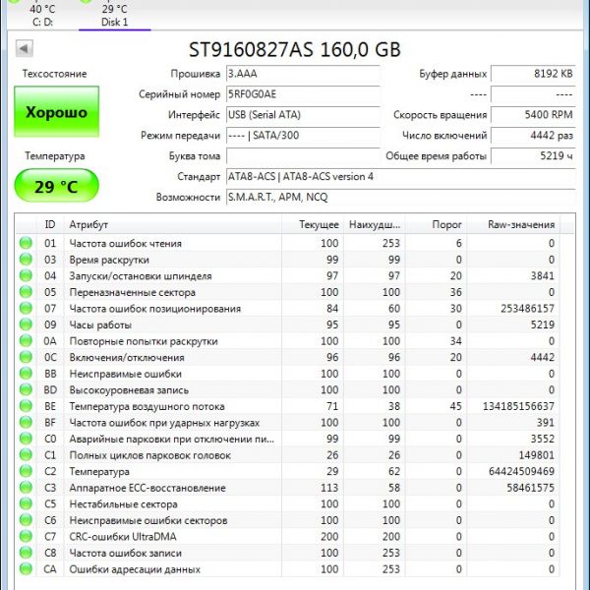Click status dot for Аварийные парковки row
This screenshot has height=590, width=590.
26,439
